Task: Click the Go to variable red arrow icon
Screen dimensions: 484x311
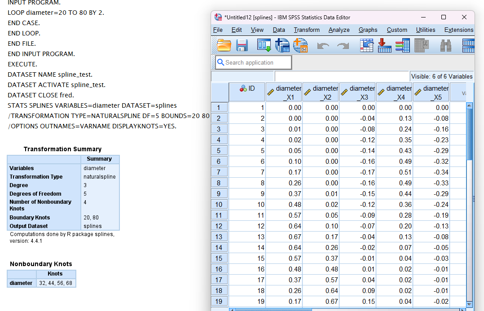Action: (385, 45)
